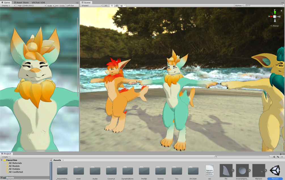
Task: Select All Materials favorite search
Action: pos(15,163)
